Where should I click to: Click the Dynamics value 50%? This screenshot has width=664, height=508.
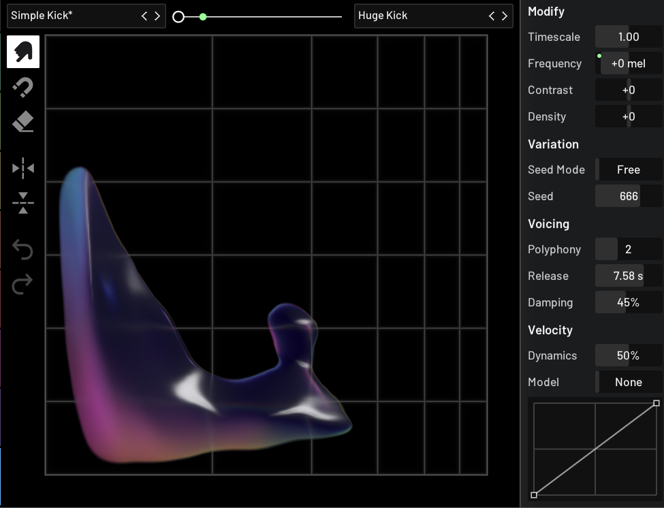pos(629,355)
